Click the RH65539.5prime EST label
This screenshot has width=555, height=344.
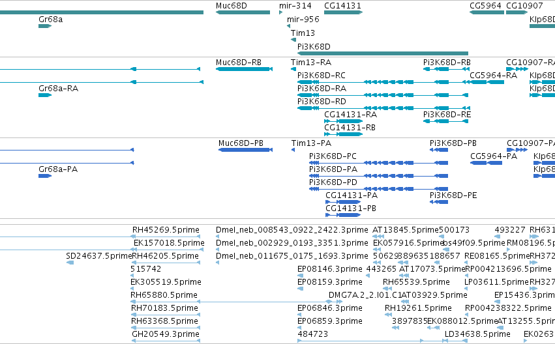[x=416, y=281]
